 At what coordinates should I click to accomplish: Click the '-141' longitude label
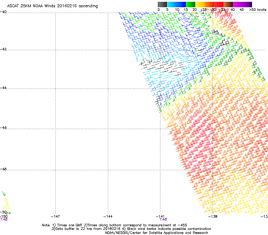[x=160, y=217]
